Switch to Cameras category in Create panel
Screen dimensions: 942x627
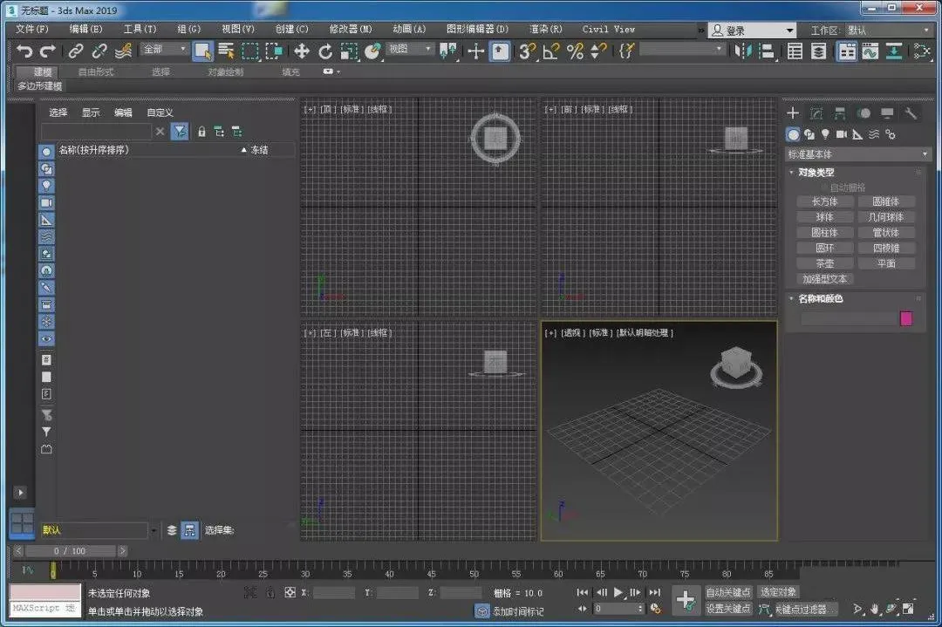click(x=842, y=134)
